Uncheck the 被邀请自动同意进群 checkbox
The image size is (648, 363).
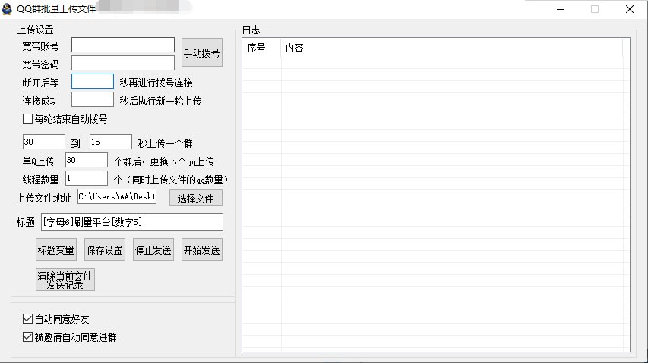pyautogui.click(x=27, y=336)
